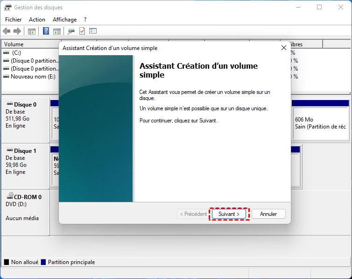Maximize the Gestion des disques window
This screenshot has height=279, width=352.
[x=319, y=7]
